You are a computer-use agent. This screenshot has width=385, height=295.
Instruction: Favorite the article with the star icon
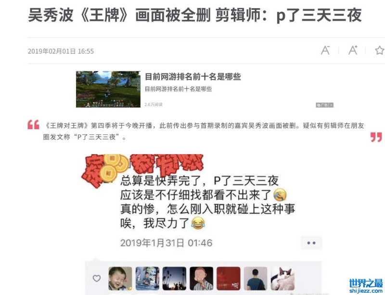click(x=380, y=50)
